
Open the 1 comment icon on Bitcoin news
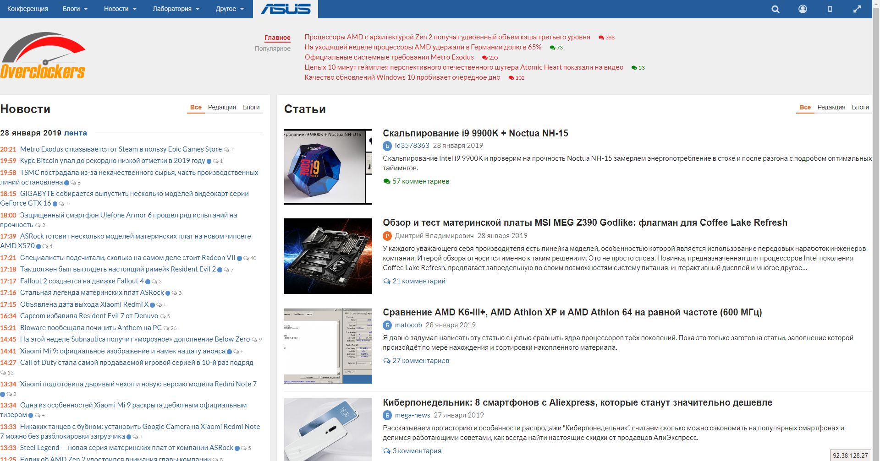pyautogui.click(x=218, y=161)
